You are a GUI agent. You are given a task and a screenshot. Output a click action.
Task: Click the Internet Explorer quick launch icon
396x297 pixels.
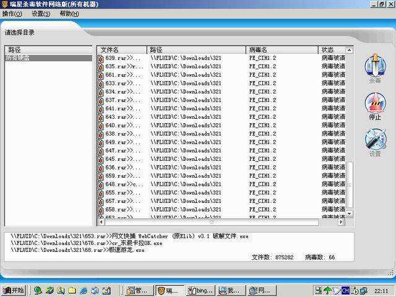(x=83, y=290)
